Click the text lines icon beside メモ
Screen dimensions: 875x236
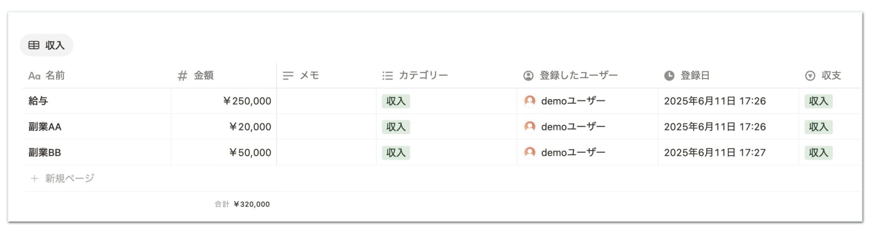pos(288,76)
